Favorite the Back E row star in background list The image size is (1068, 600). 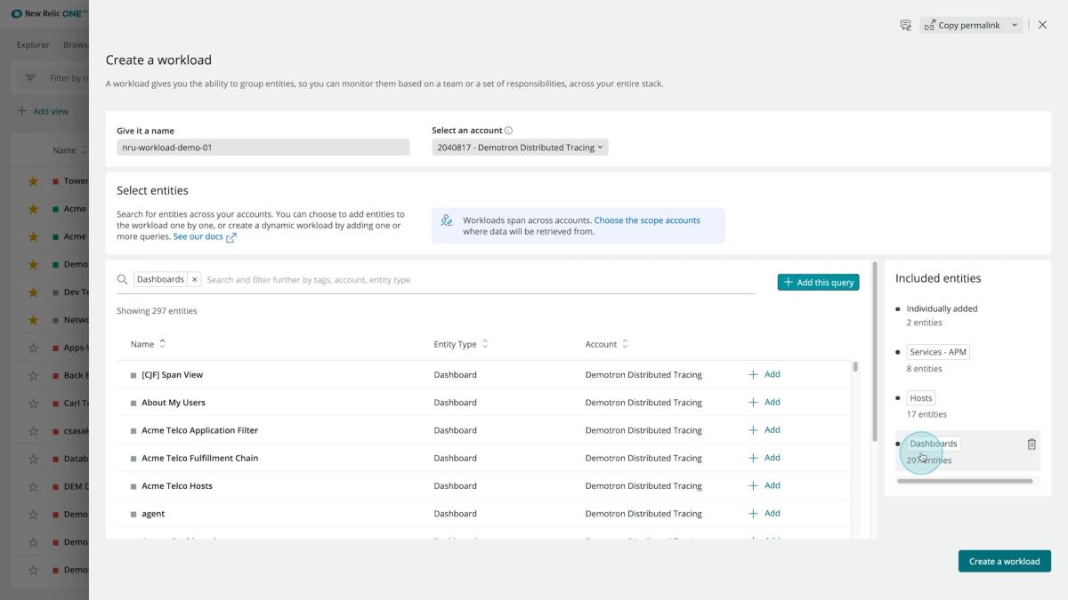pyautogui.click(x=34, y=375)
